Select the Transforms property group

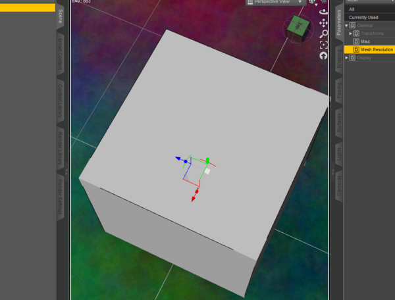(x=373, y=34)
